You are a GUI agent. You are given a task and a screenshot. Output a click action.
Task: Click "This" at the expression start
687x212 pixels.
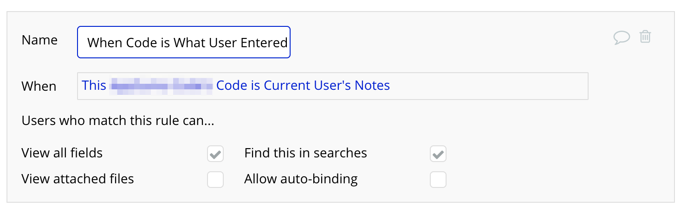pyautogui.click(x=94, y=86)
